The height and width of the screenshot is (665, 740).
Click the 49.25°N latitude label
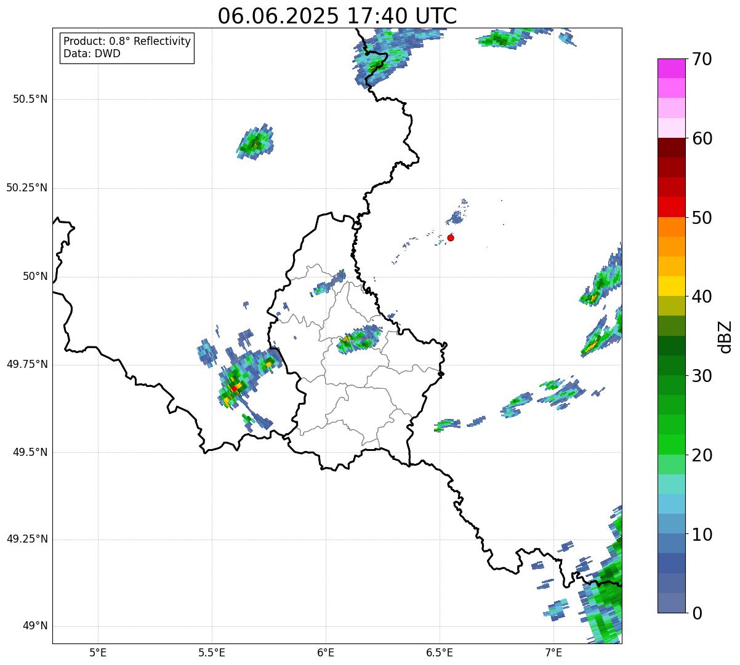26,539
